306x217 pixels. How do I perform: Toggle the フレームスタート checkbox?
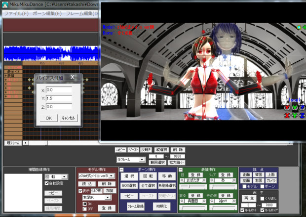(x=242, y=211)
